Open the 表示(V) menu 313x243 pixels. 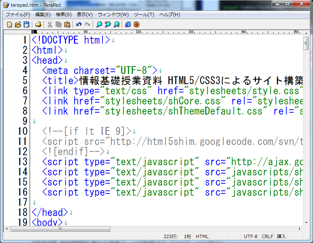(x=84, y=15)
